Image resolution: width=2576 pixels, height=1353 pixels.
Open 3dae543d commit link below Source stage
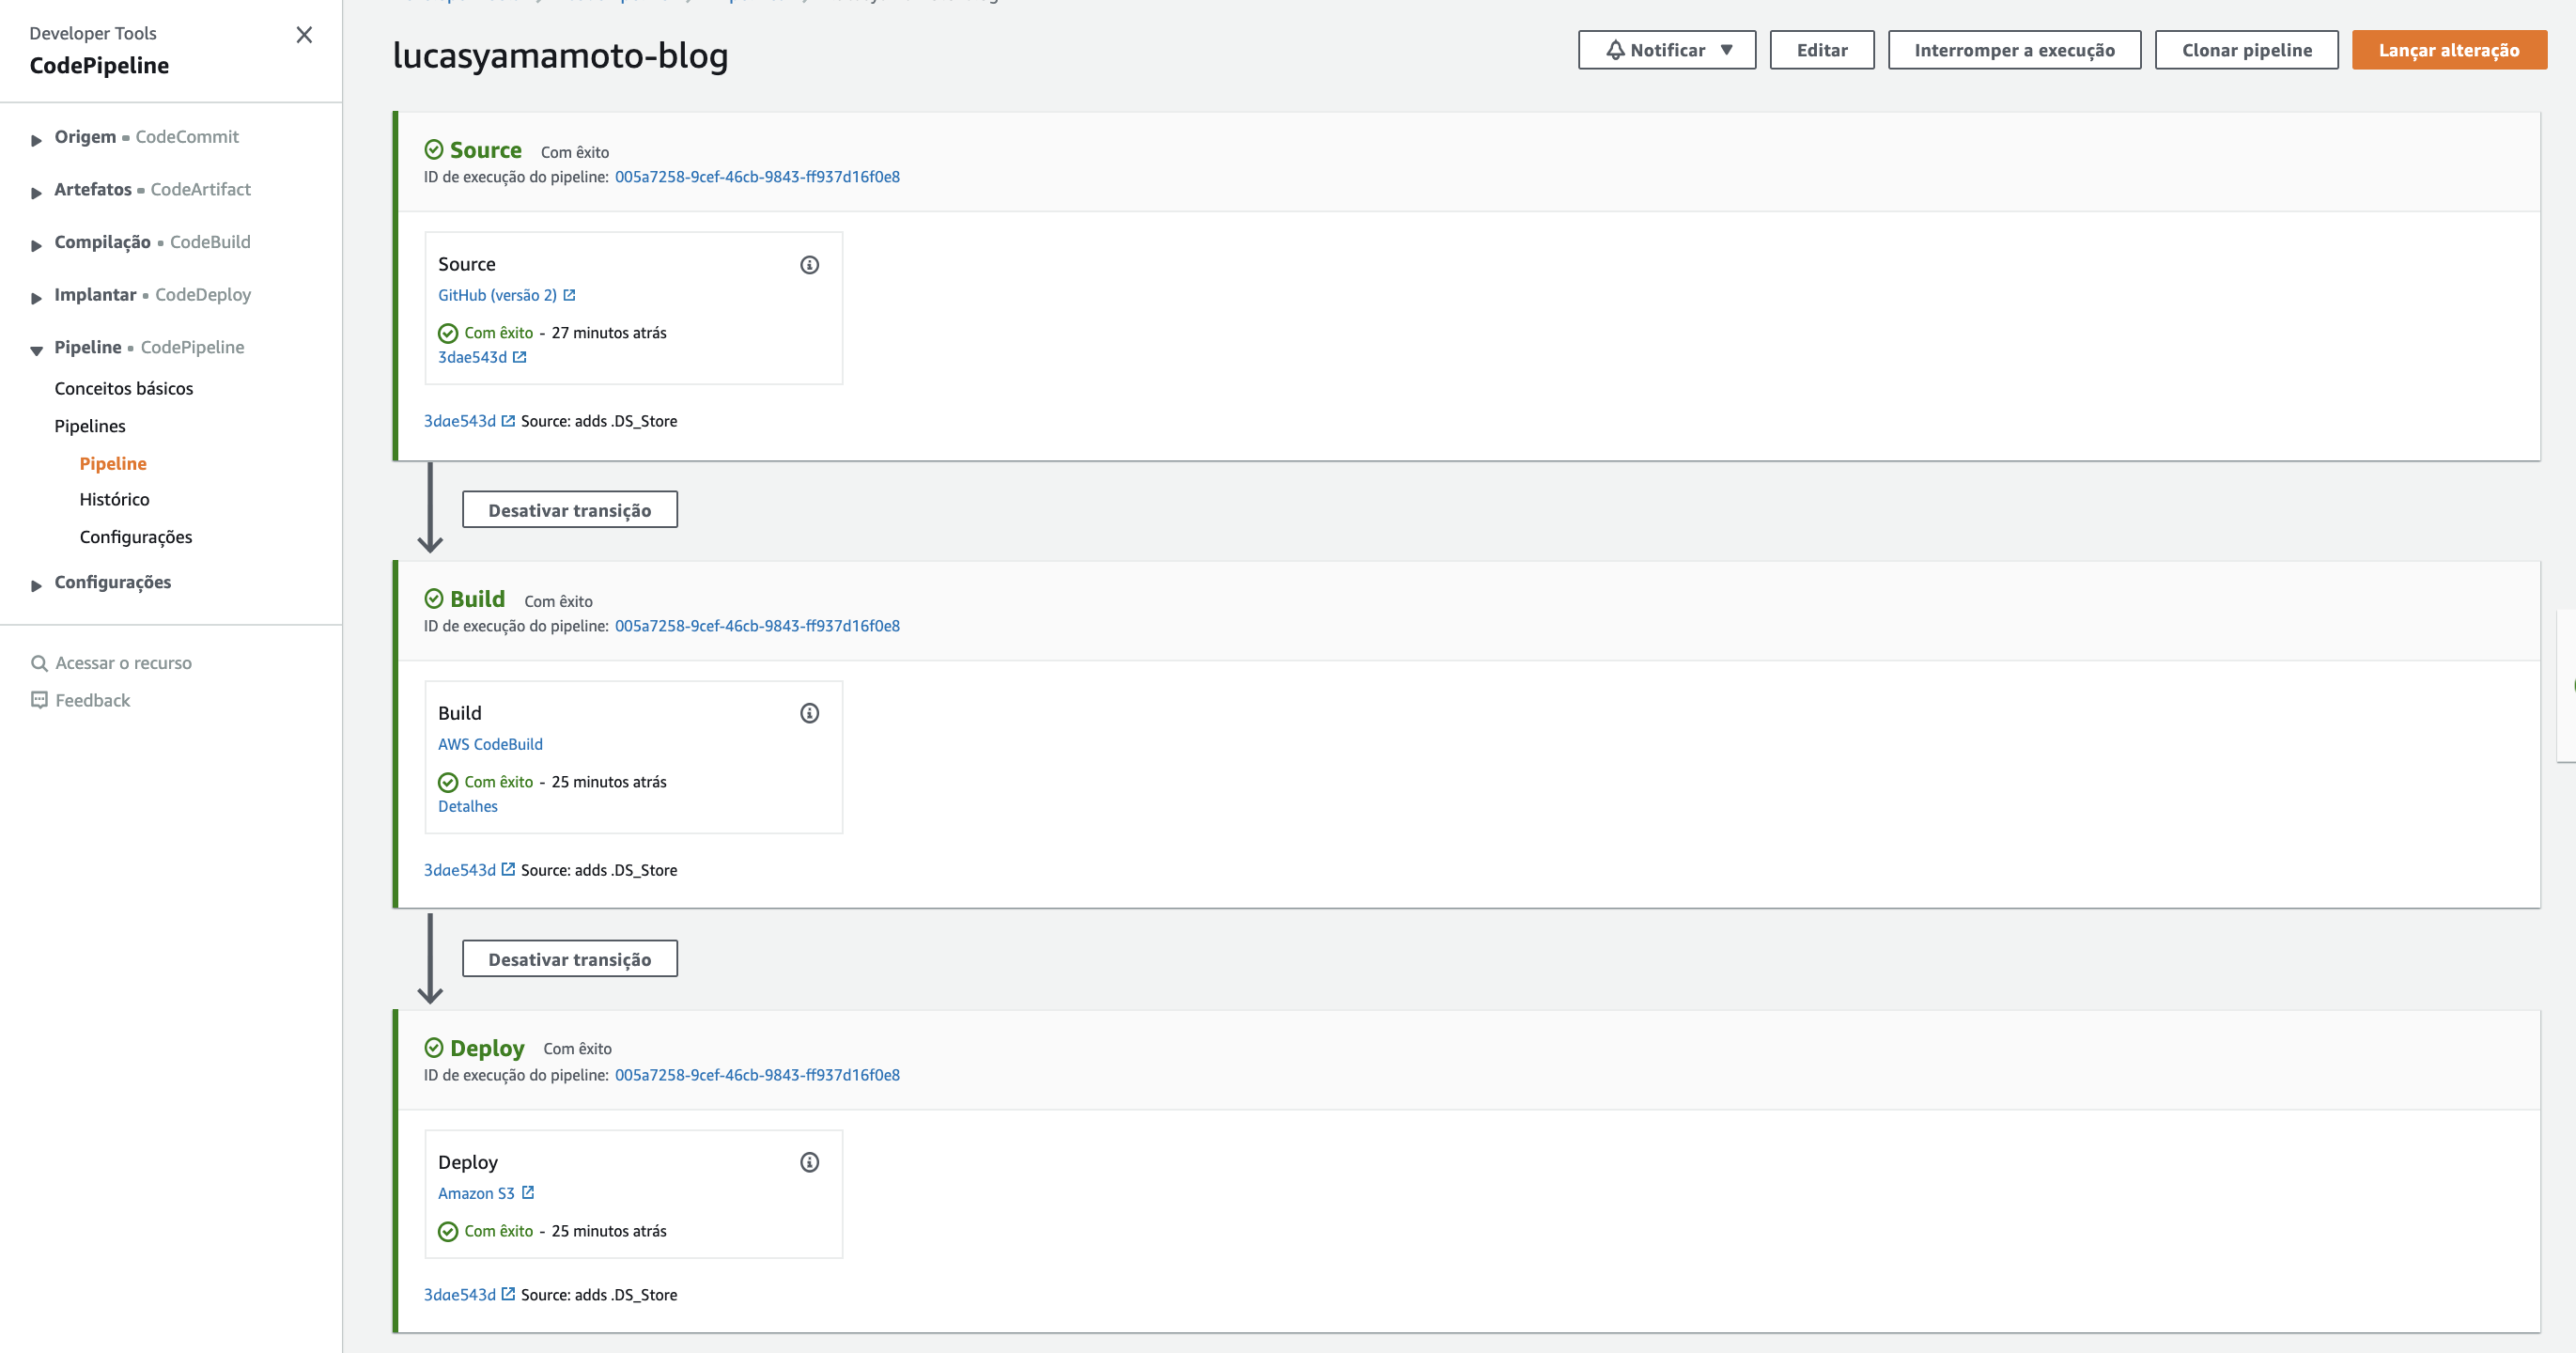tap(460, 421)
